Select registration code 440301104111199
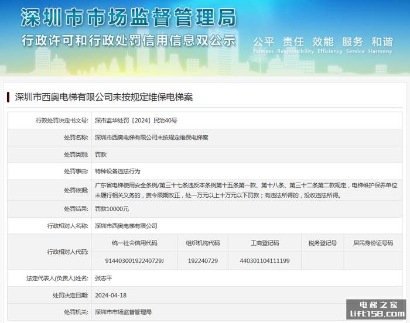The width and height of the screenshot is (410, 323). tap(265, 261)
